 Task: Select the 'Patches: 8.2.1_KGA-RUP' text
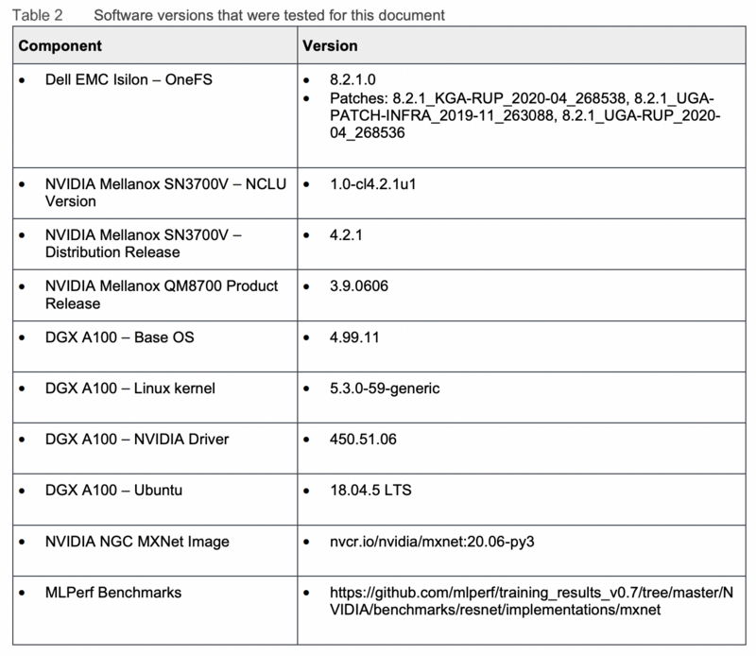click(525, 115)
